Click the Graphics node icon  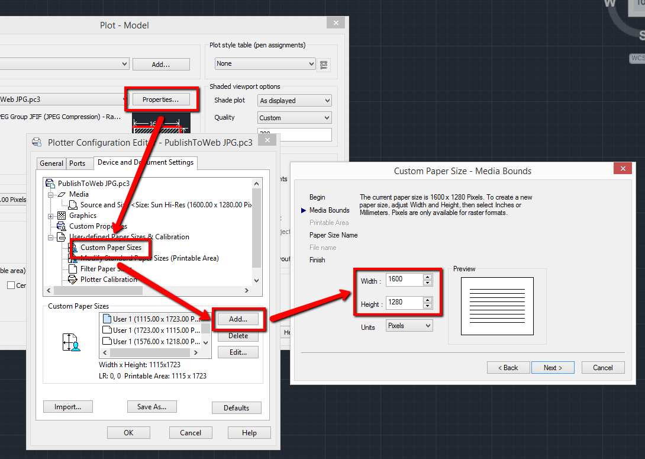pyautogui.click(x=62, y=216)
